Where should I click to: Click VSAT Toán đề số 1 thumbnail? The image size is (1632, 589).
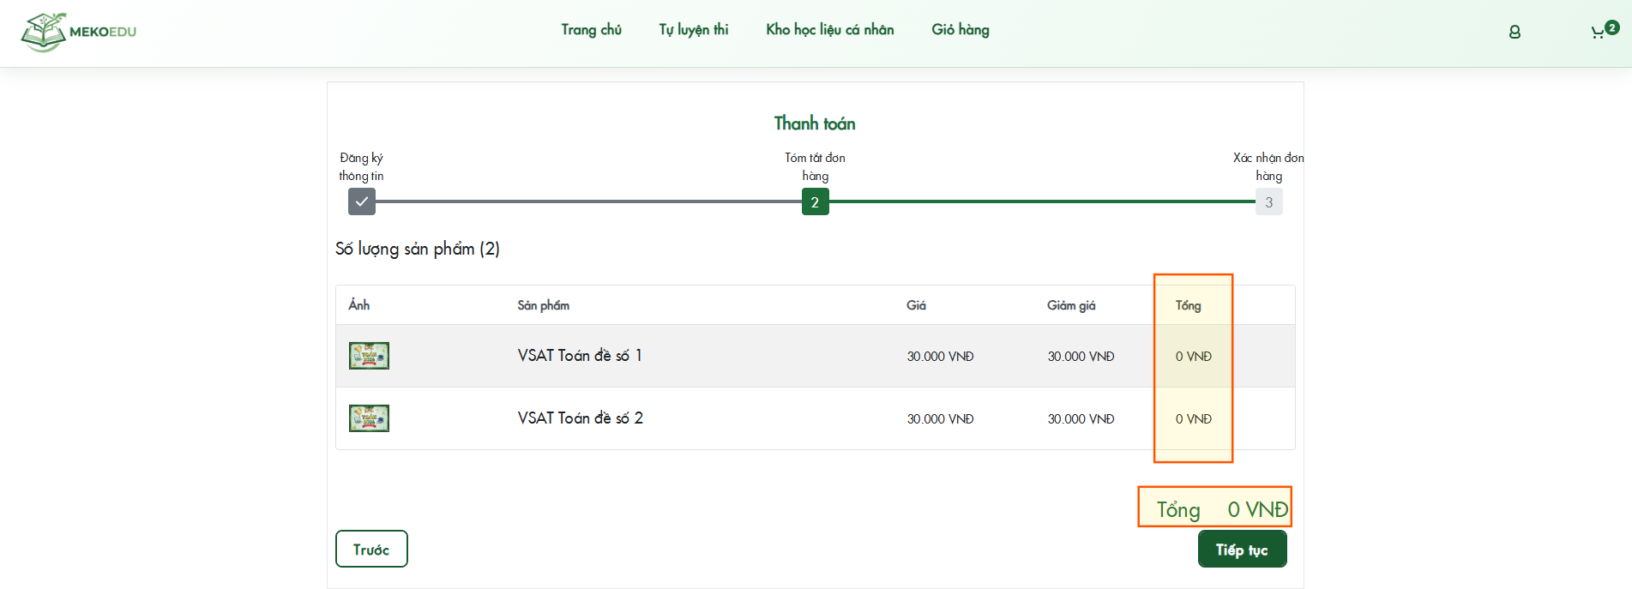369,356
